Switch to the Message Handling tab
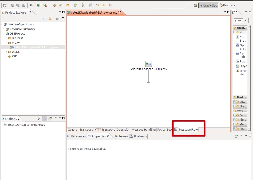This screenshot has width=254, height=180. pos(144,130)
